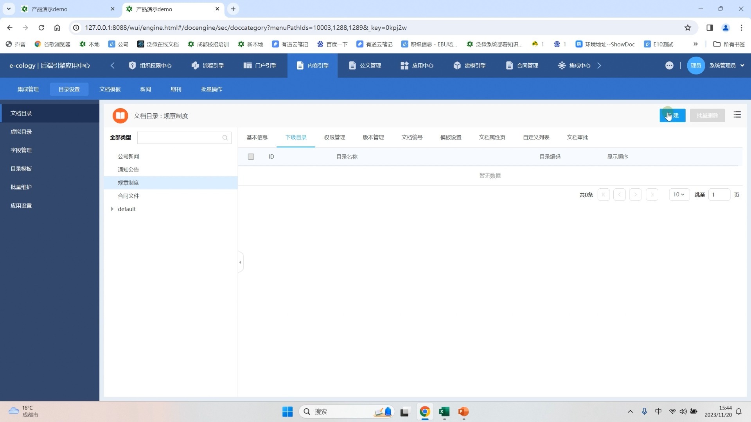Open the 文档模板 submenu
This screenshot has height=422, width=751.
tap(110, 89)
